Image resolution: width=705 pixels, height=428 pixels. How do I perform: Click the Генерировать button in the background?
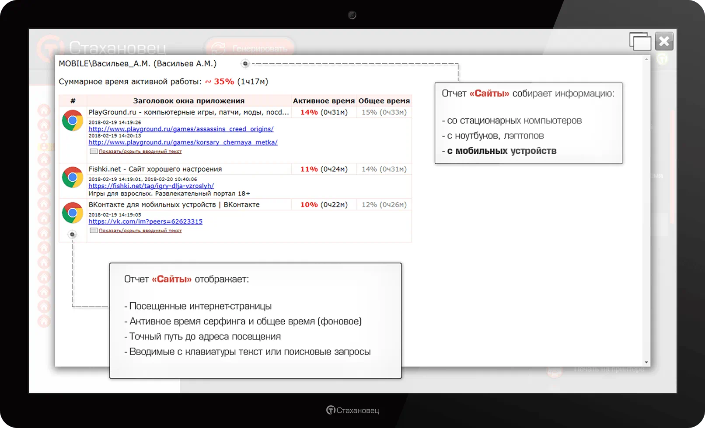pos(250,48)
